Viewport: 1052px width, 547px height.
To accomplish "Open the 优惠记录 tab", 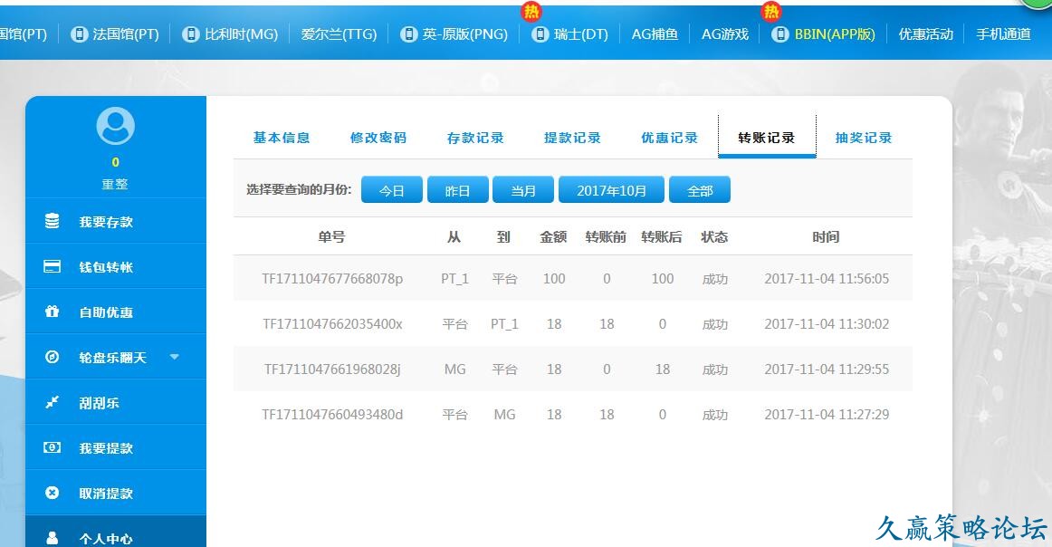I will (x=670, y=138).
